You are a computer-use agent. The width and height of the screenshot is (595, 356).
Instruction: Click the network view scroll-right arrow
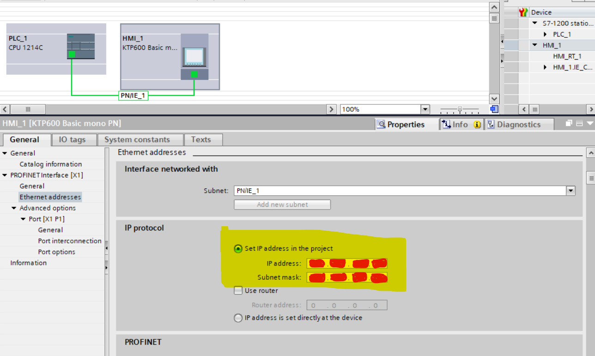pos(331,109)
